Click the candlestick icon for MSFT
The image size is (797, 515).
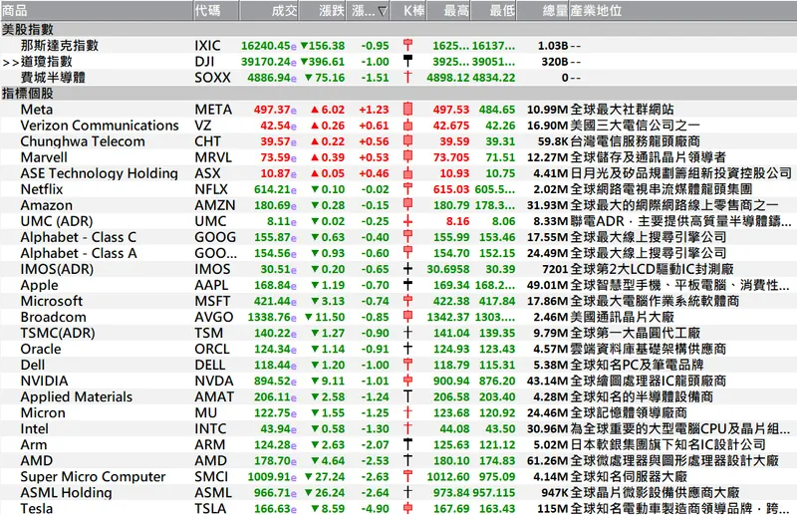coord(407,301)
